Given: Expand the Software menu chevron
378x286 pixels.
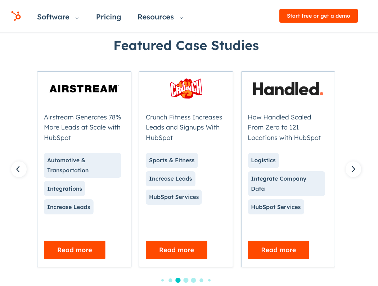Looking at the screenshot, I should tap(77, 18).
